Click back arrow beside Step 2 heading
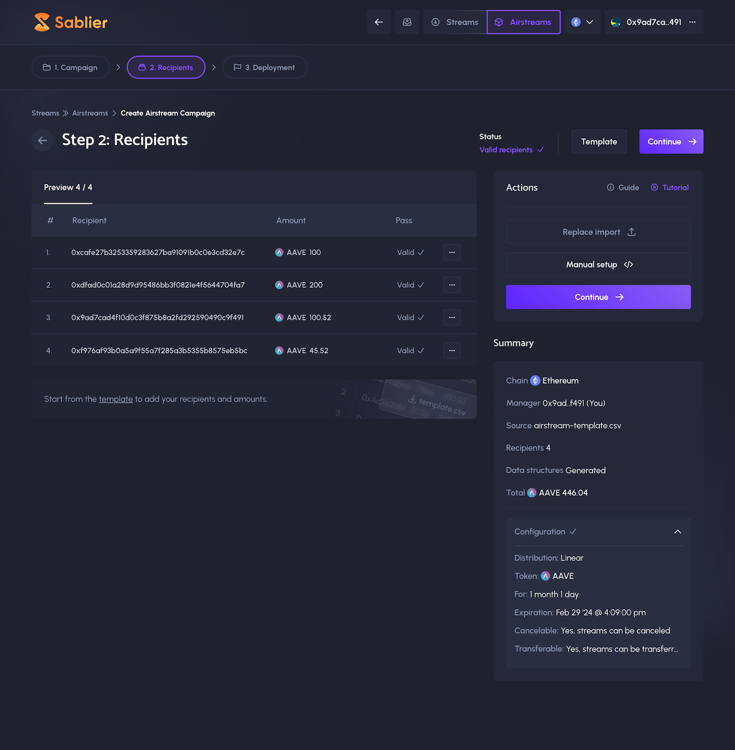Screen dimensions: 735x750 pyautogui.click(x=43, y=140)
